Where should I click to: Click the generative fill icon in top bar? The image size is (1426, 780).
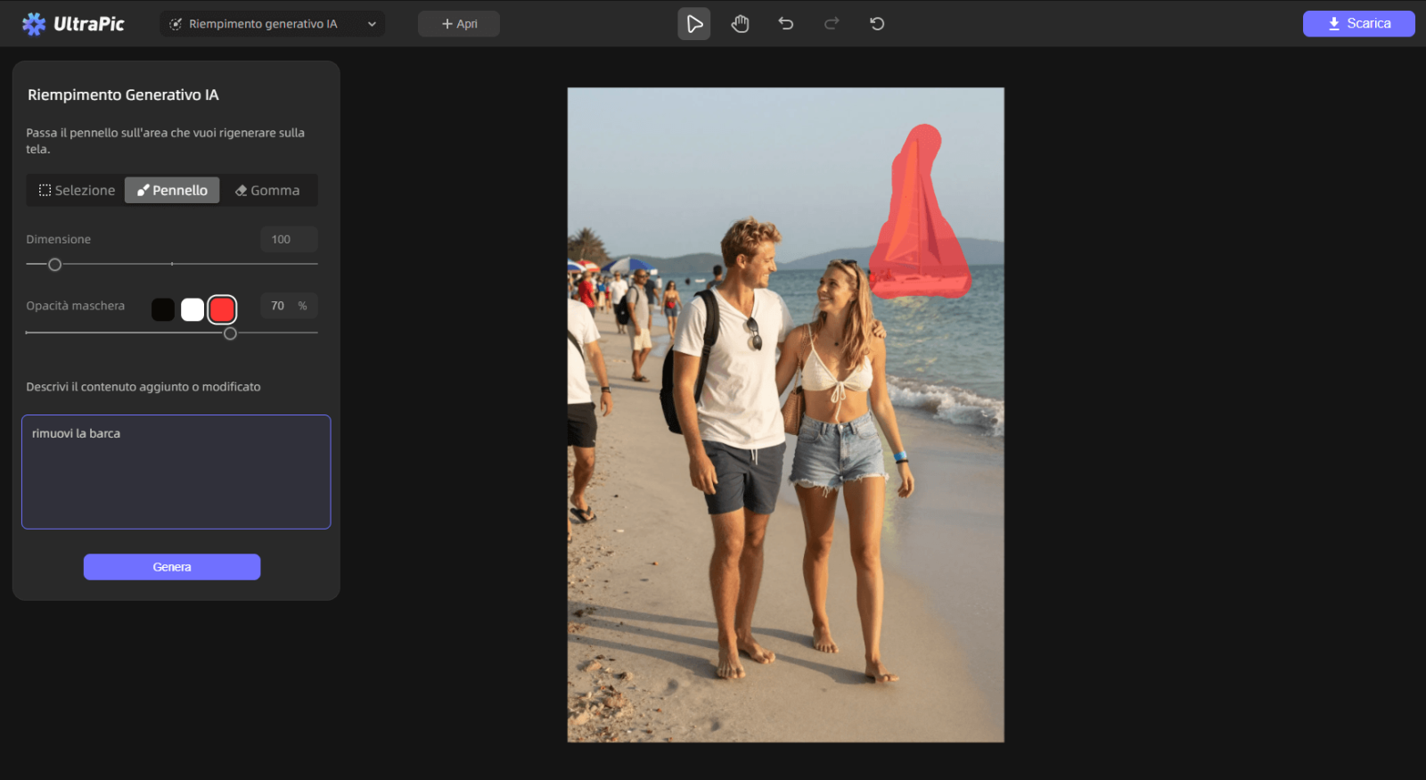point(176,24)
